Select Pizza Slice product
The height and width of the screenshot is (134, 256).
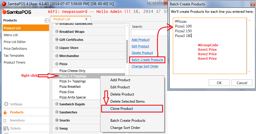(67, 92)
